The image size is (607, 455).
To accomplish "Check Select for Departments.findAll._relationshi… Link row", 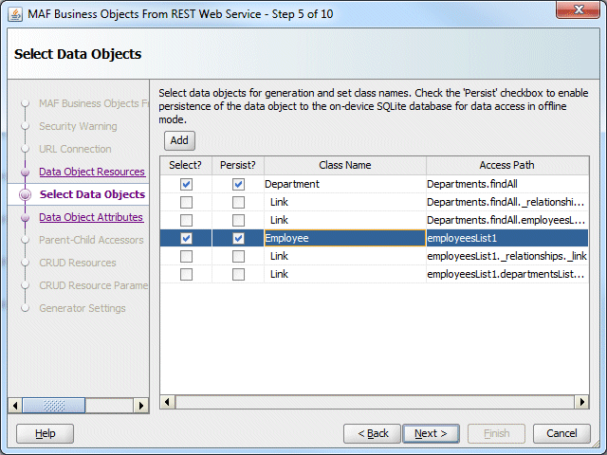I will point(186,202).
